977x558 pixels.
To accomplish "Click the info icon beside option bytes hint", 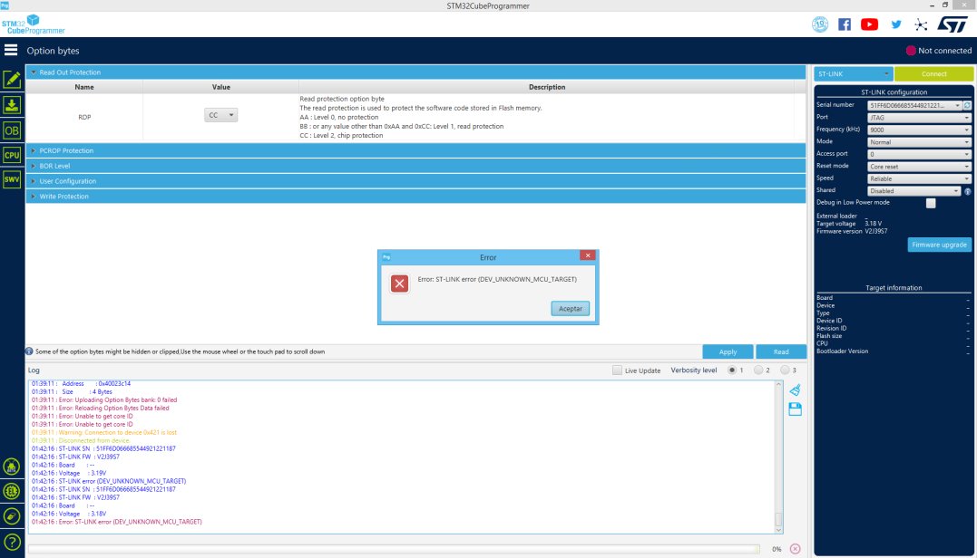I will click(x=29, y=351).
